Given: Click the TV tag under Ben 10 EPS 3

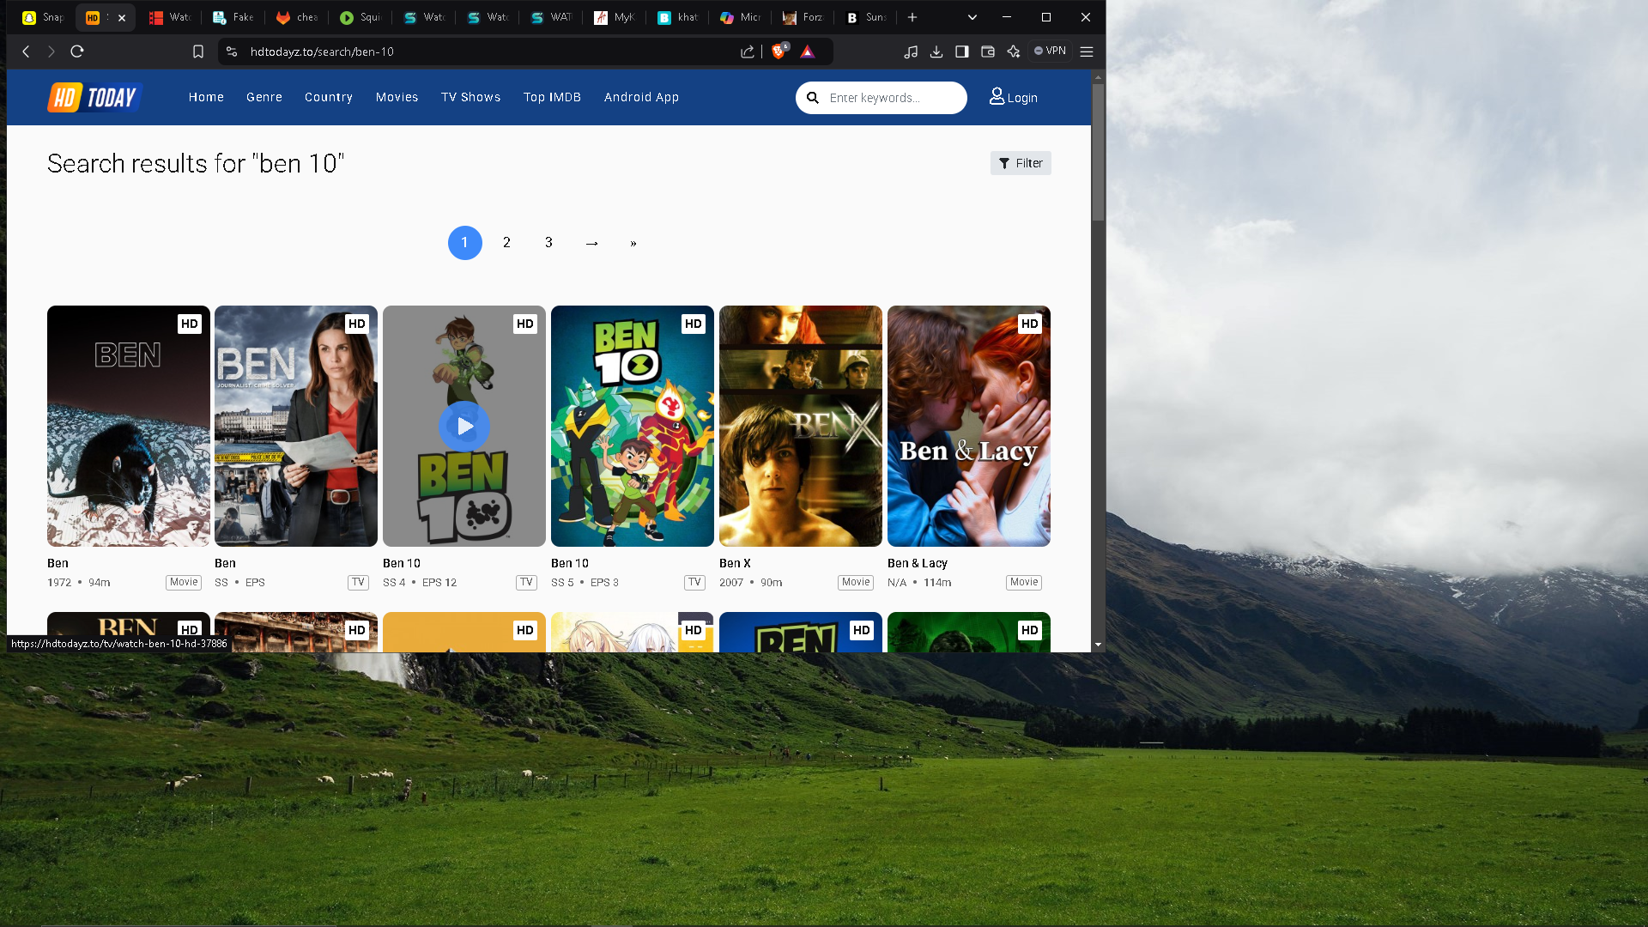Looking at the screenshot, I should (x=694, y=582).
